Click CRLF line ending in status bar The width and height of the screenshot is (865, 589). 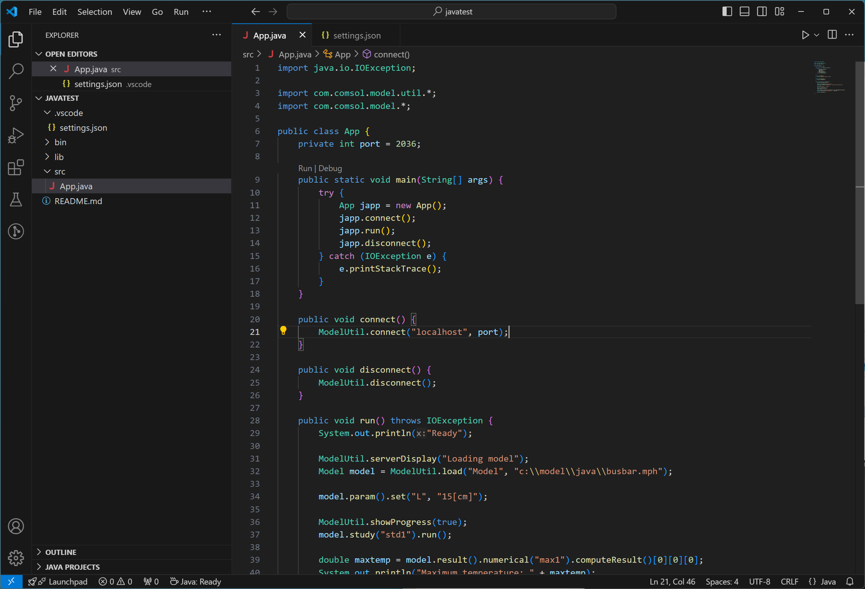coord(789,582)
